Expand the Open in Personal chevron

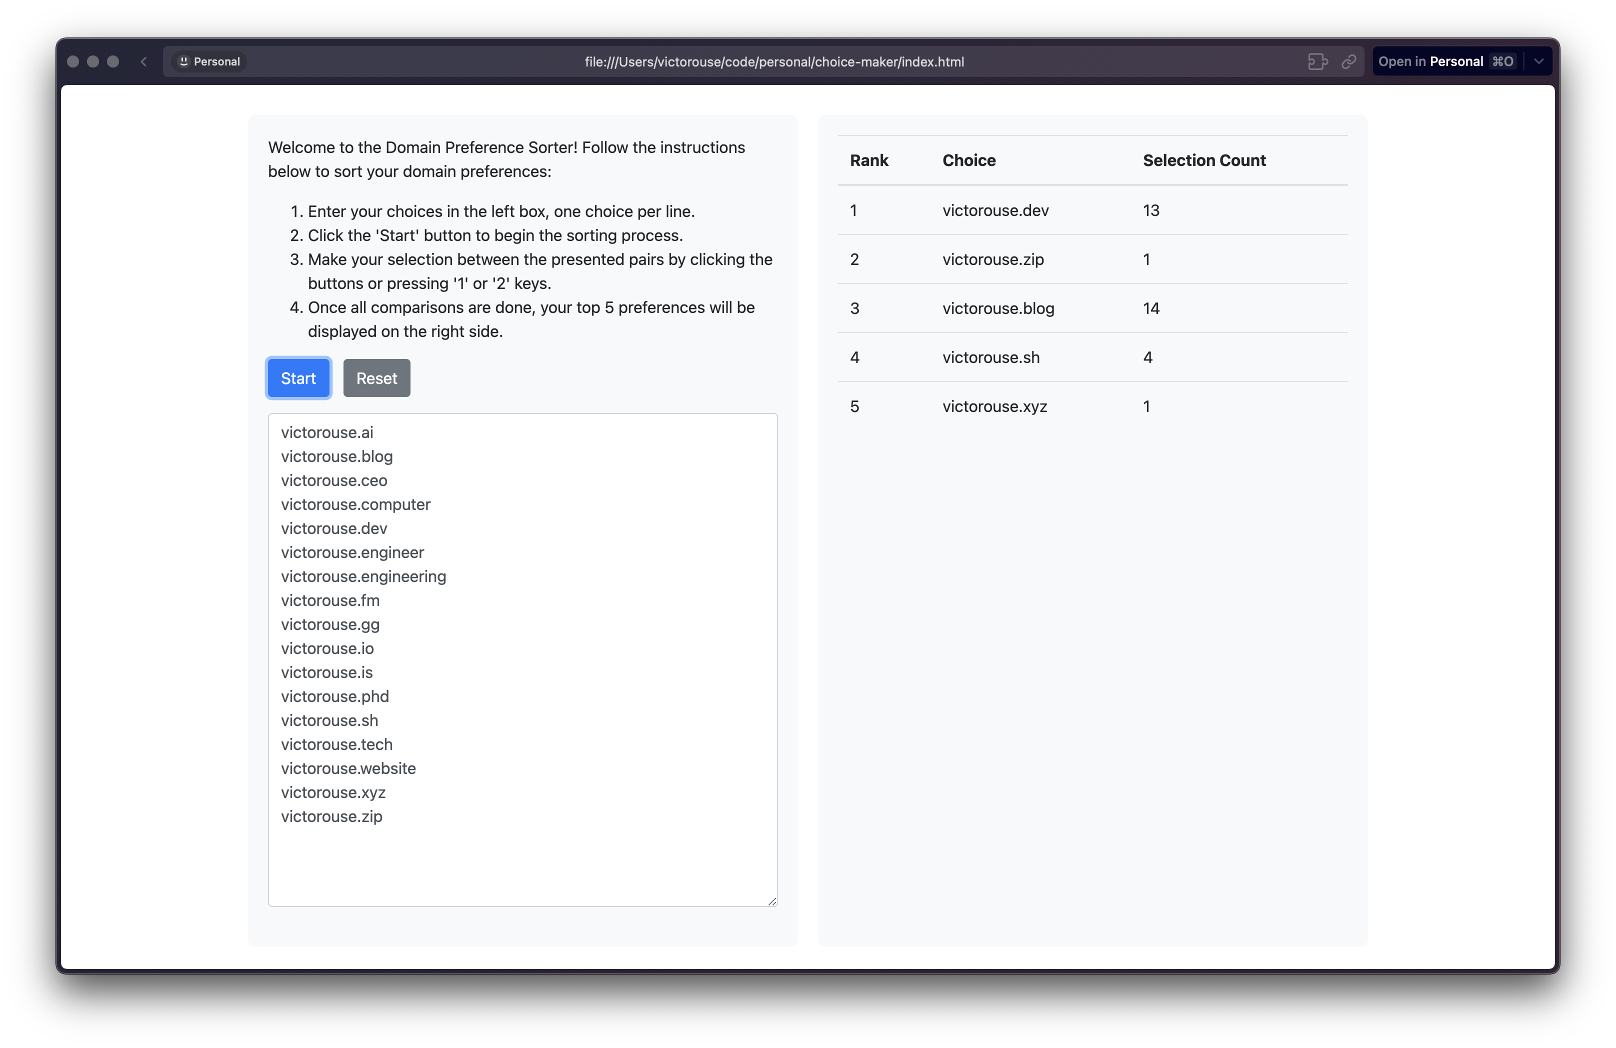click(1538, 62)
